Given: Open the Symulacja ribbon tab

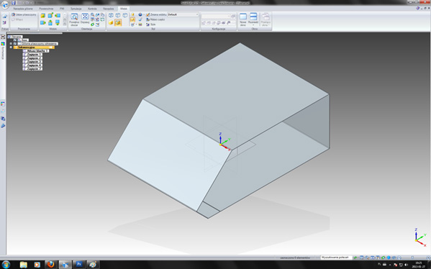Looking at the screenshot, I should point(76,9).
